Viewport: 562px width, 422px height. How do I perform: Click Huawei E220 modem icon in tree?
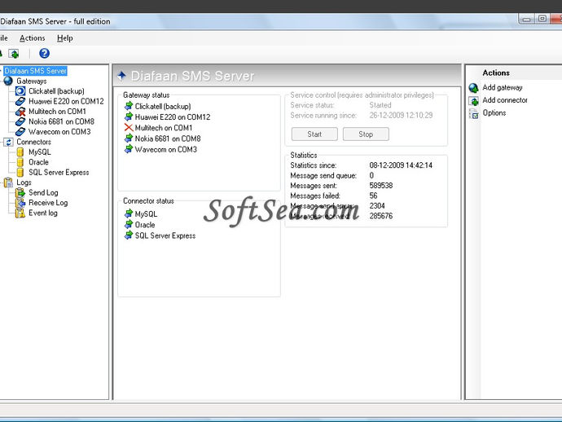(x=20, y=101)
